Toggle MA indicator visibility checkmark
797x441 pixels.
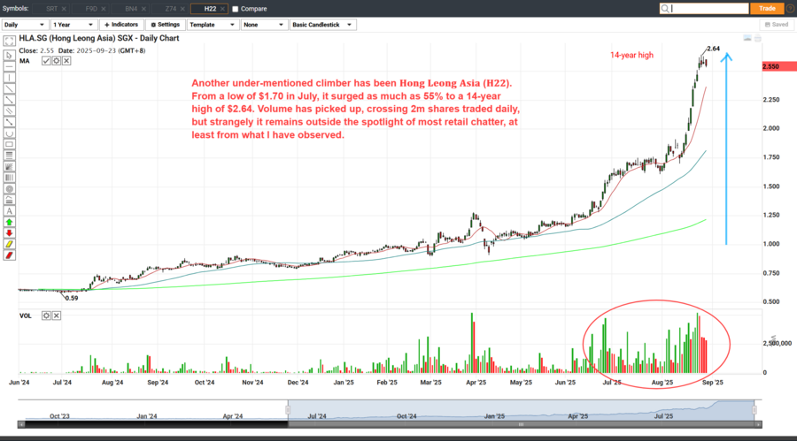pos(46,61)
